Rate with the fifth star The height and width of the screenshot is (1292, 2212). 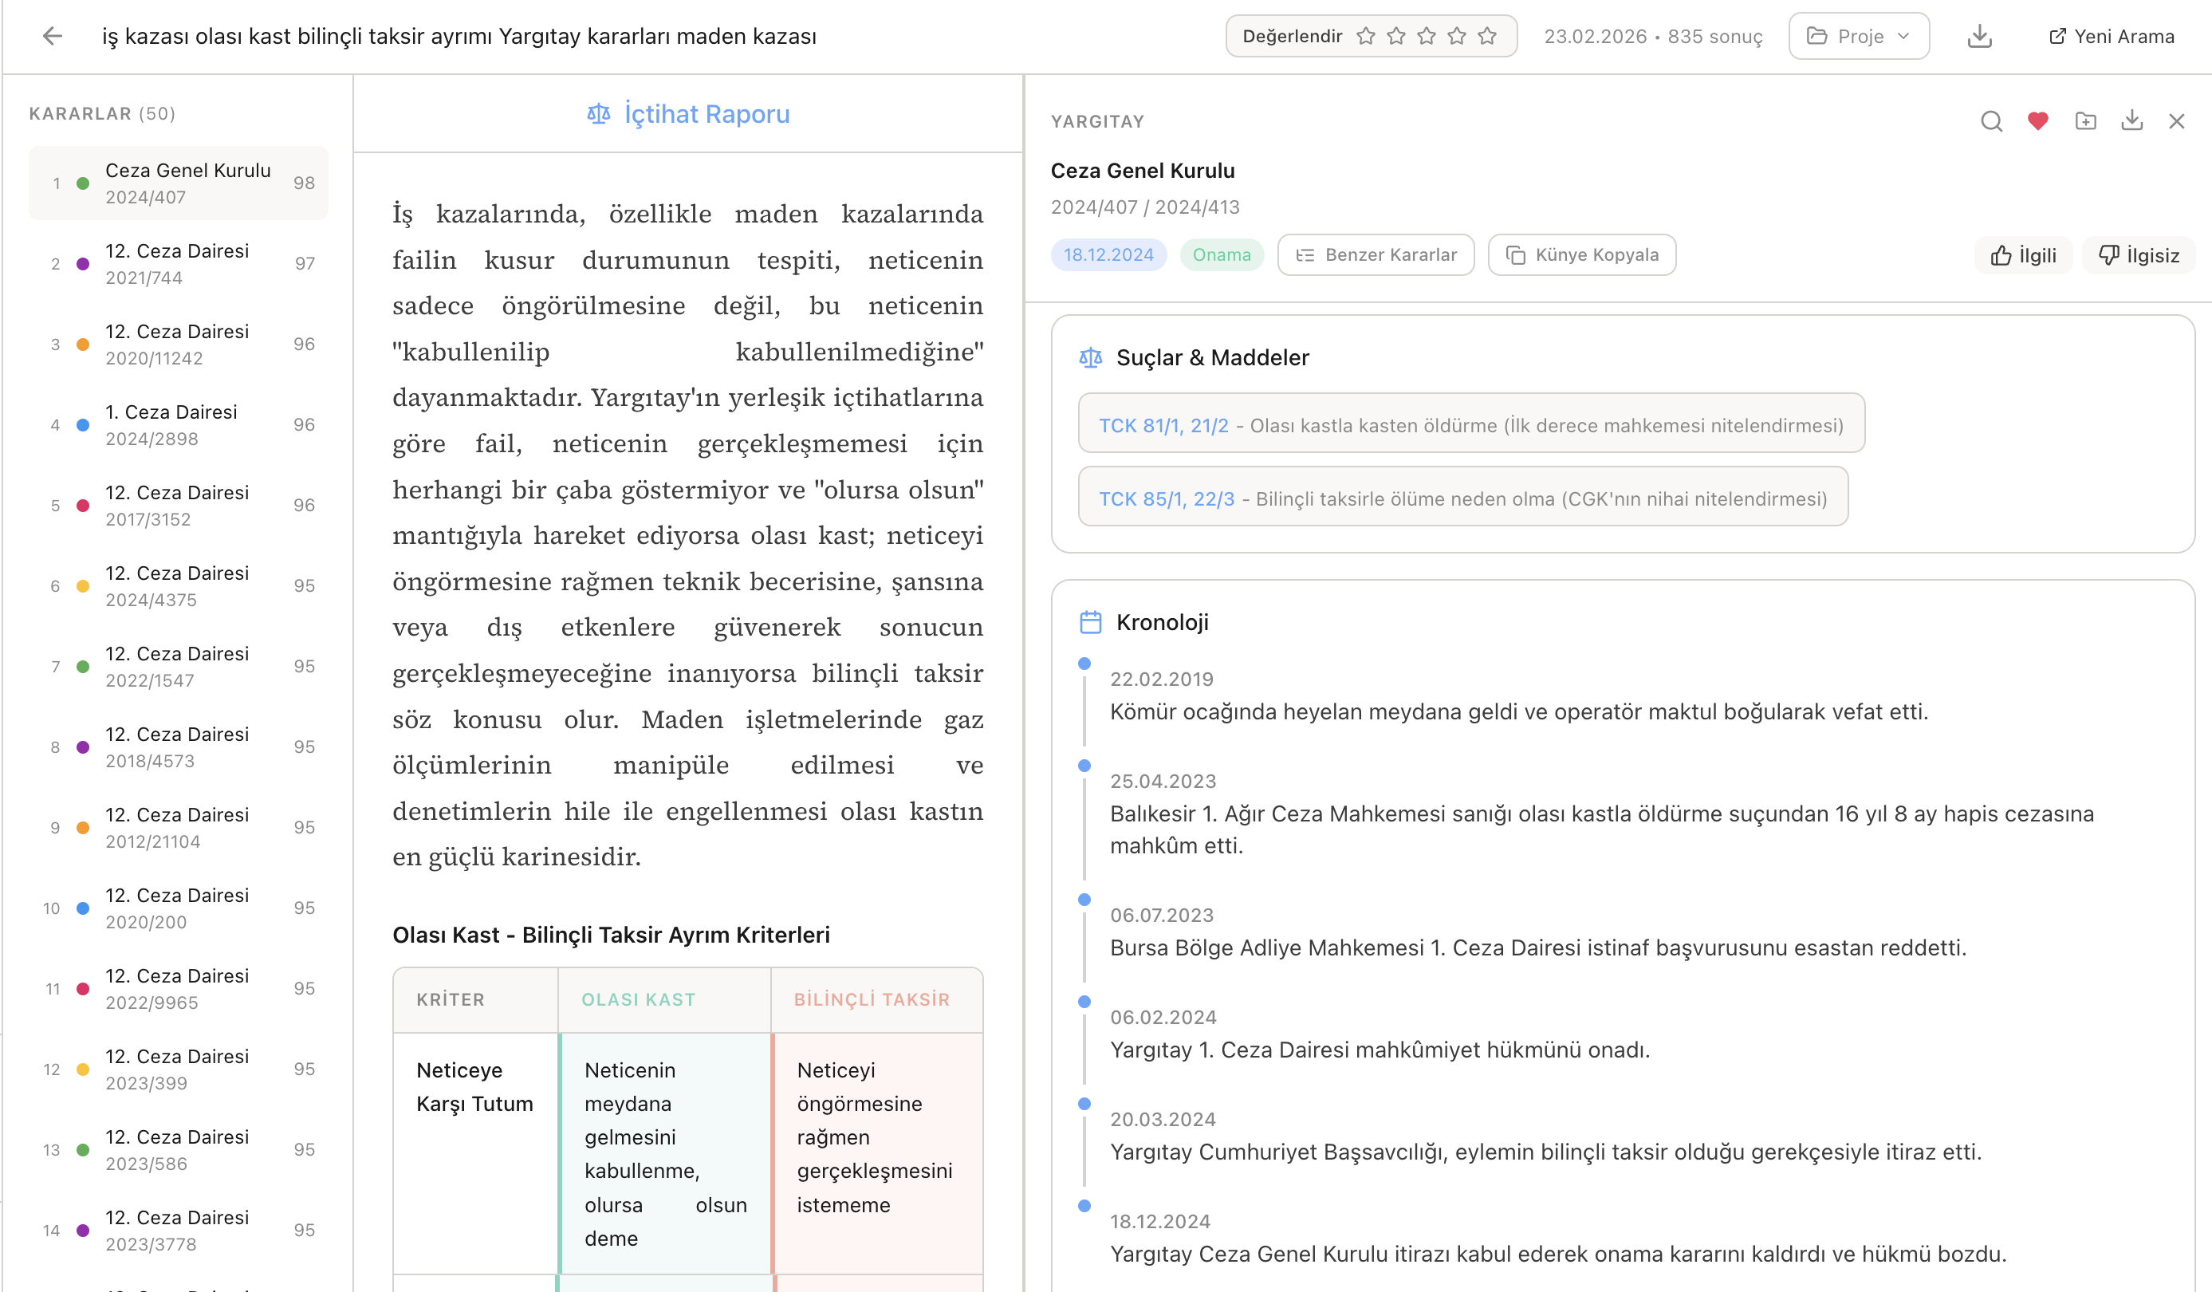click(x=1487, y=36)
